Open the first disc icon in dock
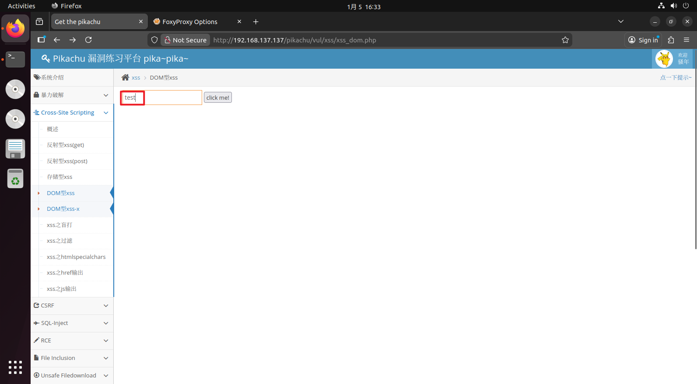Screen dimensions: 697x384 tap(15, 89)
